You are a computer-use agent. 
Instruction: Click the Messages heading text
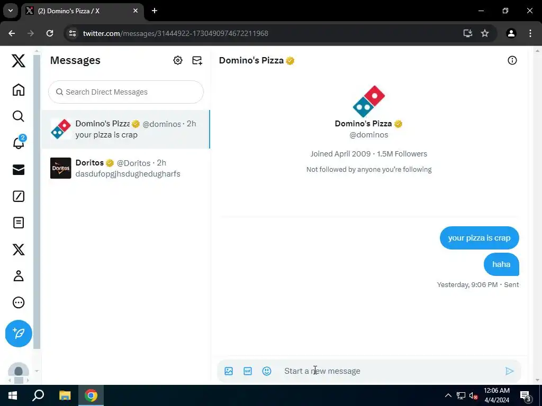pos(75,60)
